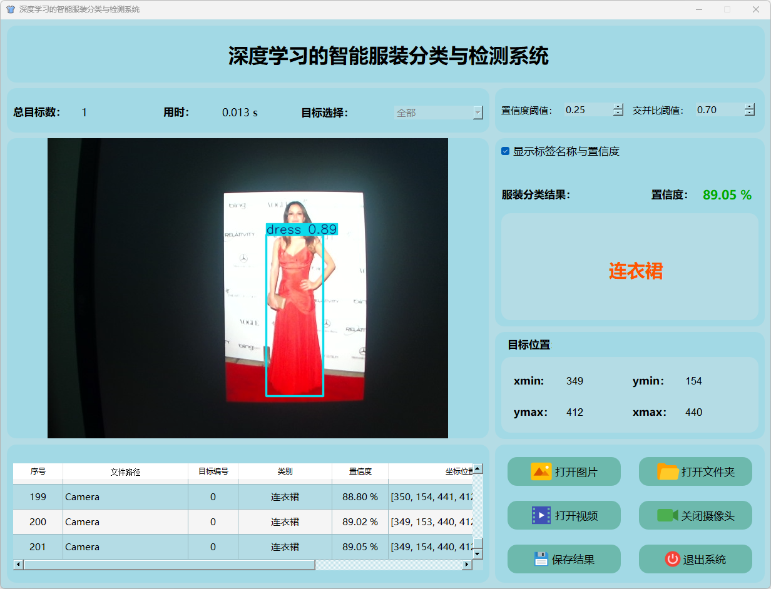The width and height of the screenshot is (771, 589).
Task: Increase the 置信度阈值 value with up arrow
Action: click(618, 106)
